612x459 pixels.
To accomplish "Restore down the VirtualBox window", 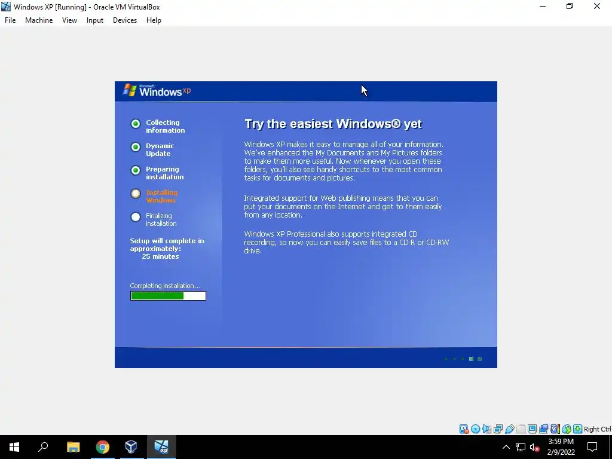I will (x=570, y=7).
